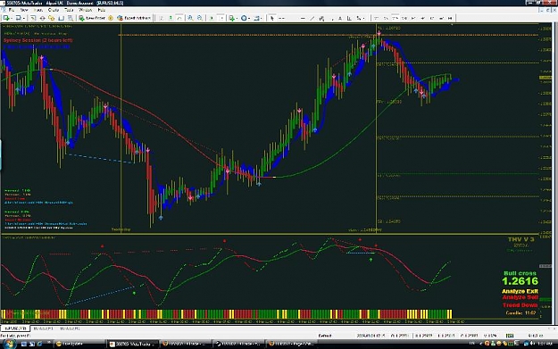Image resolution: width=558 pixels, height=349 pixels.
Task: Switch to the M1 timeframe button
Action: point(376,18)
